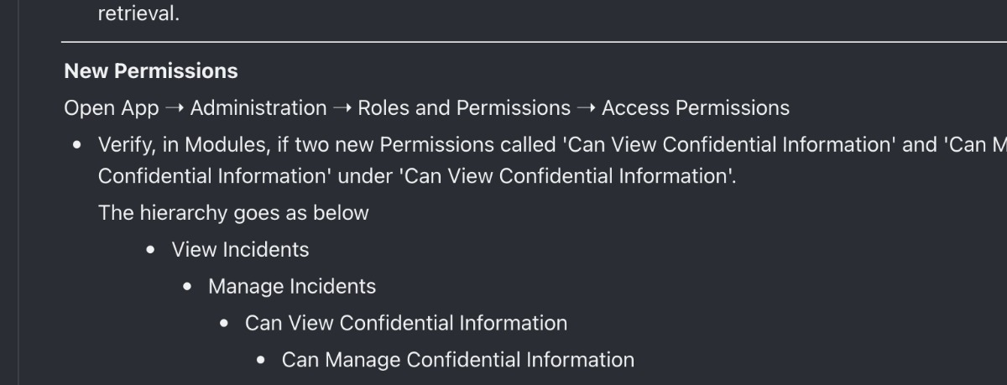This screenshot has height=385, width=1007.
Task: Click the line starting "Confidential Information' under"
Action: (417, 177)
